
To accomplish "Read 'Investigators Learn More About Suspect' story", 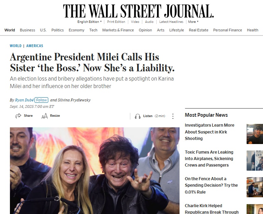I will pyautogui.click(x=209, y=132).
